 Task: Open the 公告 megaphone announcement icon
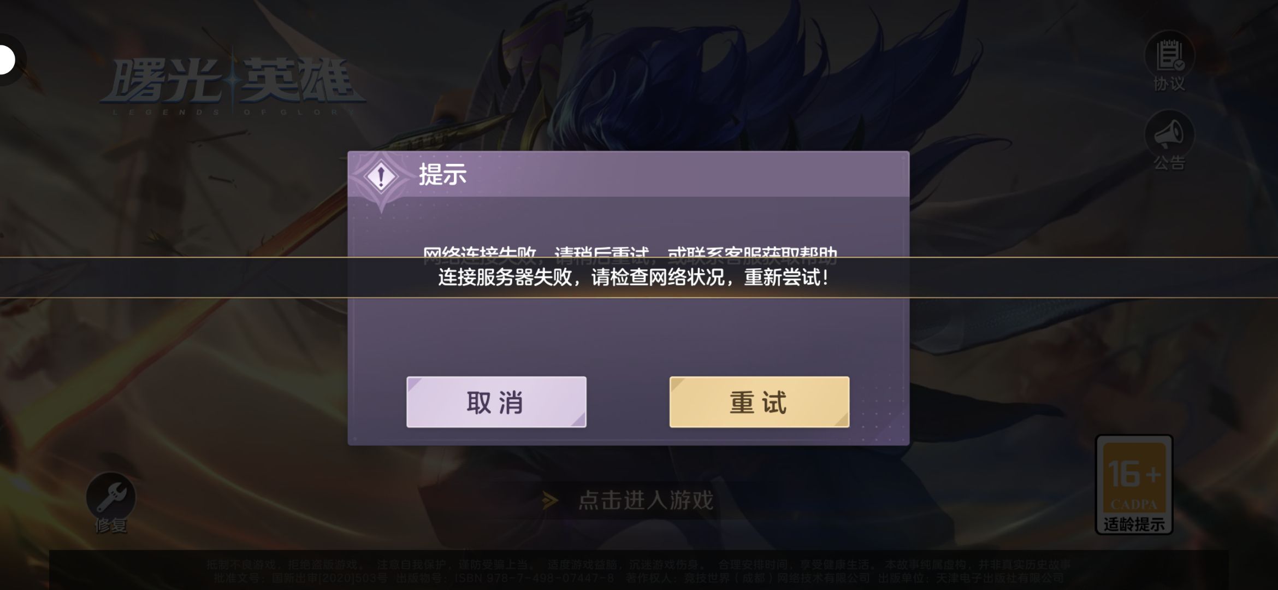(1169, 134)
